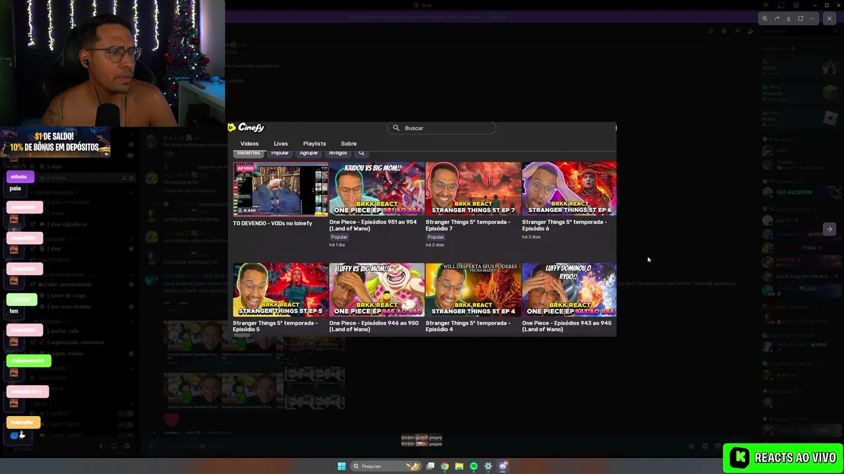Click the Popular tag under One Piece 951
Viewport: 844px width, 474px height.
tap(339, 237)
